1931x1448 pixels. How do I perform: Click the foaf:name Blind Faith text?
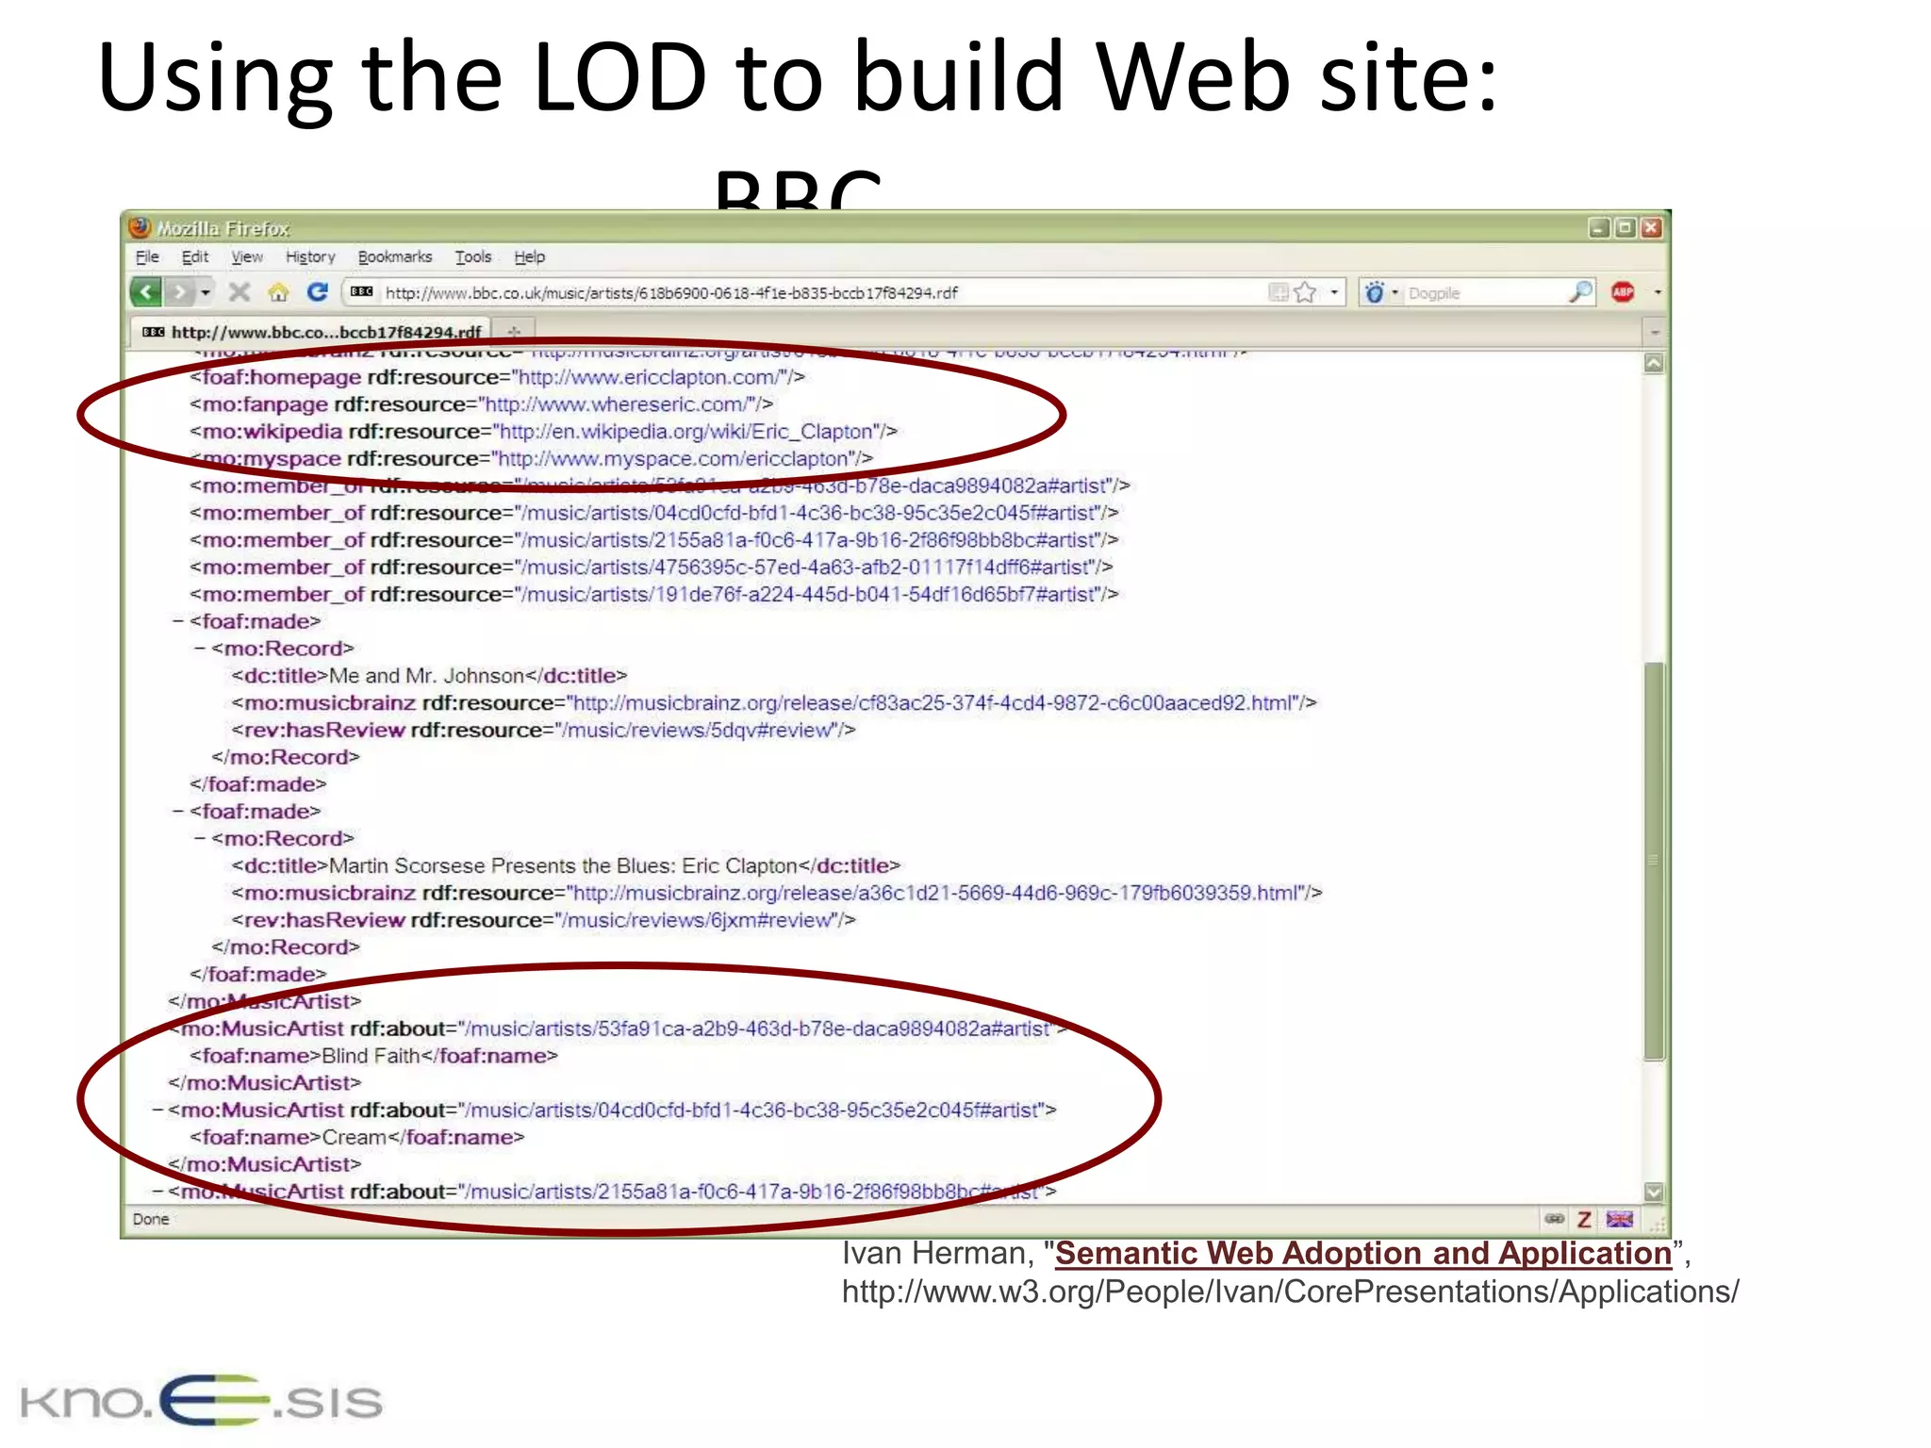[x=373, y=1056]
